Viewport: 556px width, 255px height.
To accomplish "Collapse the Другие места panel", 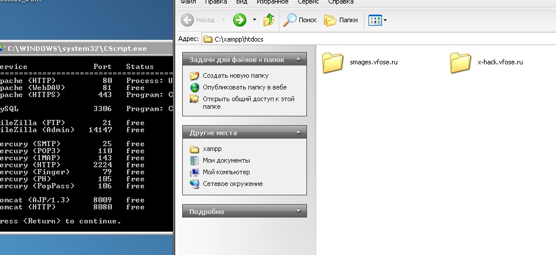I will (x=298, y=132).
